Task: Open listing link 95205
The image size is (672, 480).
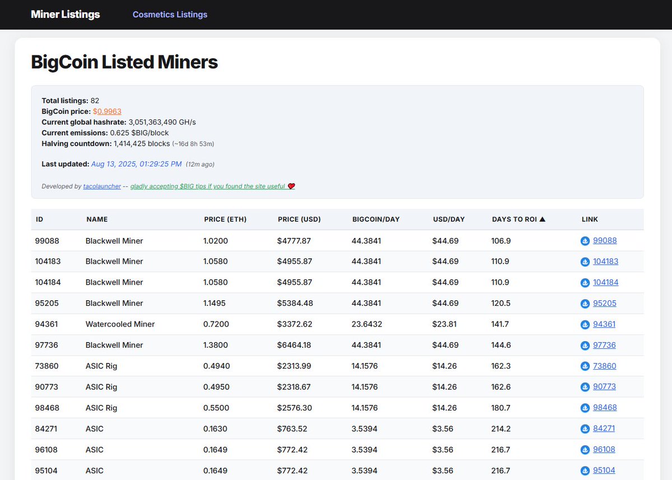Action: coord(605,304)
